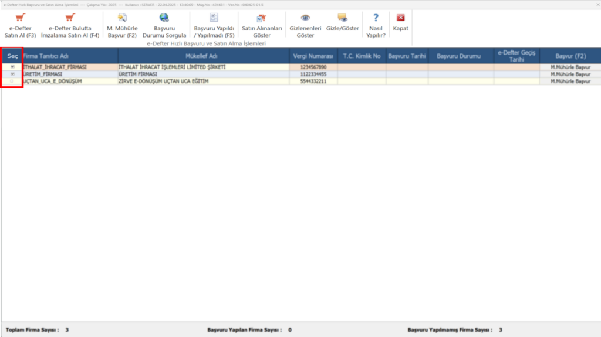Sort by Mükellef Adı column header
The image size is (601, 337).
click(x=201, y=56)
